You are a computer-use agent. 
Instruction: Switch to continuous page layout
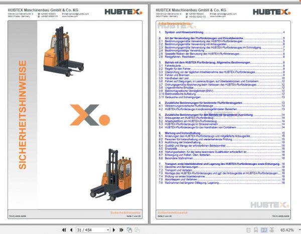tap(256, 230)
